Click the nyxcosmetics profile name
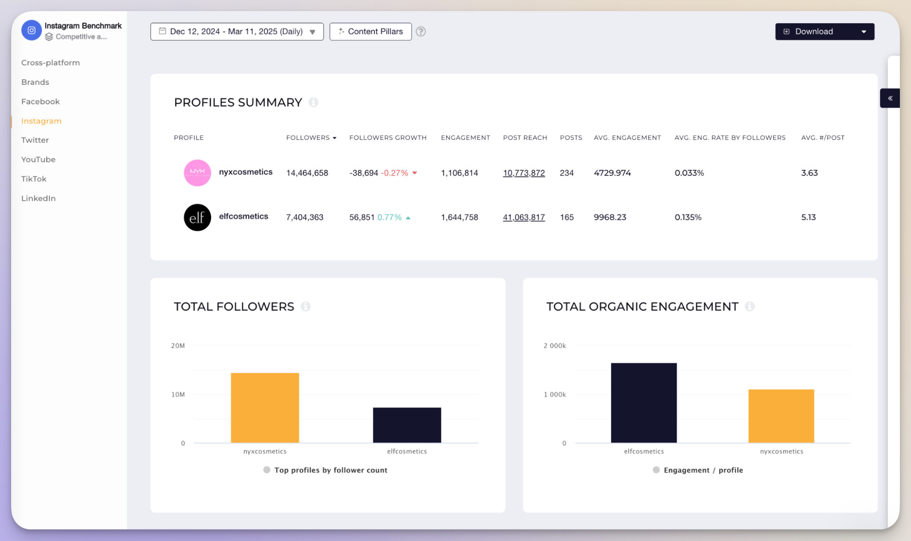Screen dimensions: 911x541 tap(245, 172)
